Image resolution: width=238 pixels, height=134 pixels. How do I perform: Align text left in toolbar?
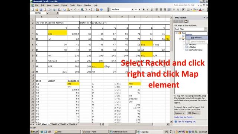(157, 10)
